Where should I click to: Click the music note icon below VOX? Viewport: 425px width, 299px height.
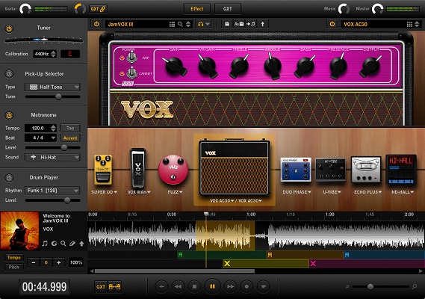[x=45, y=244]
